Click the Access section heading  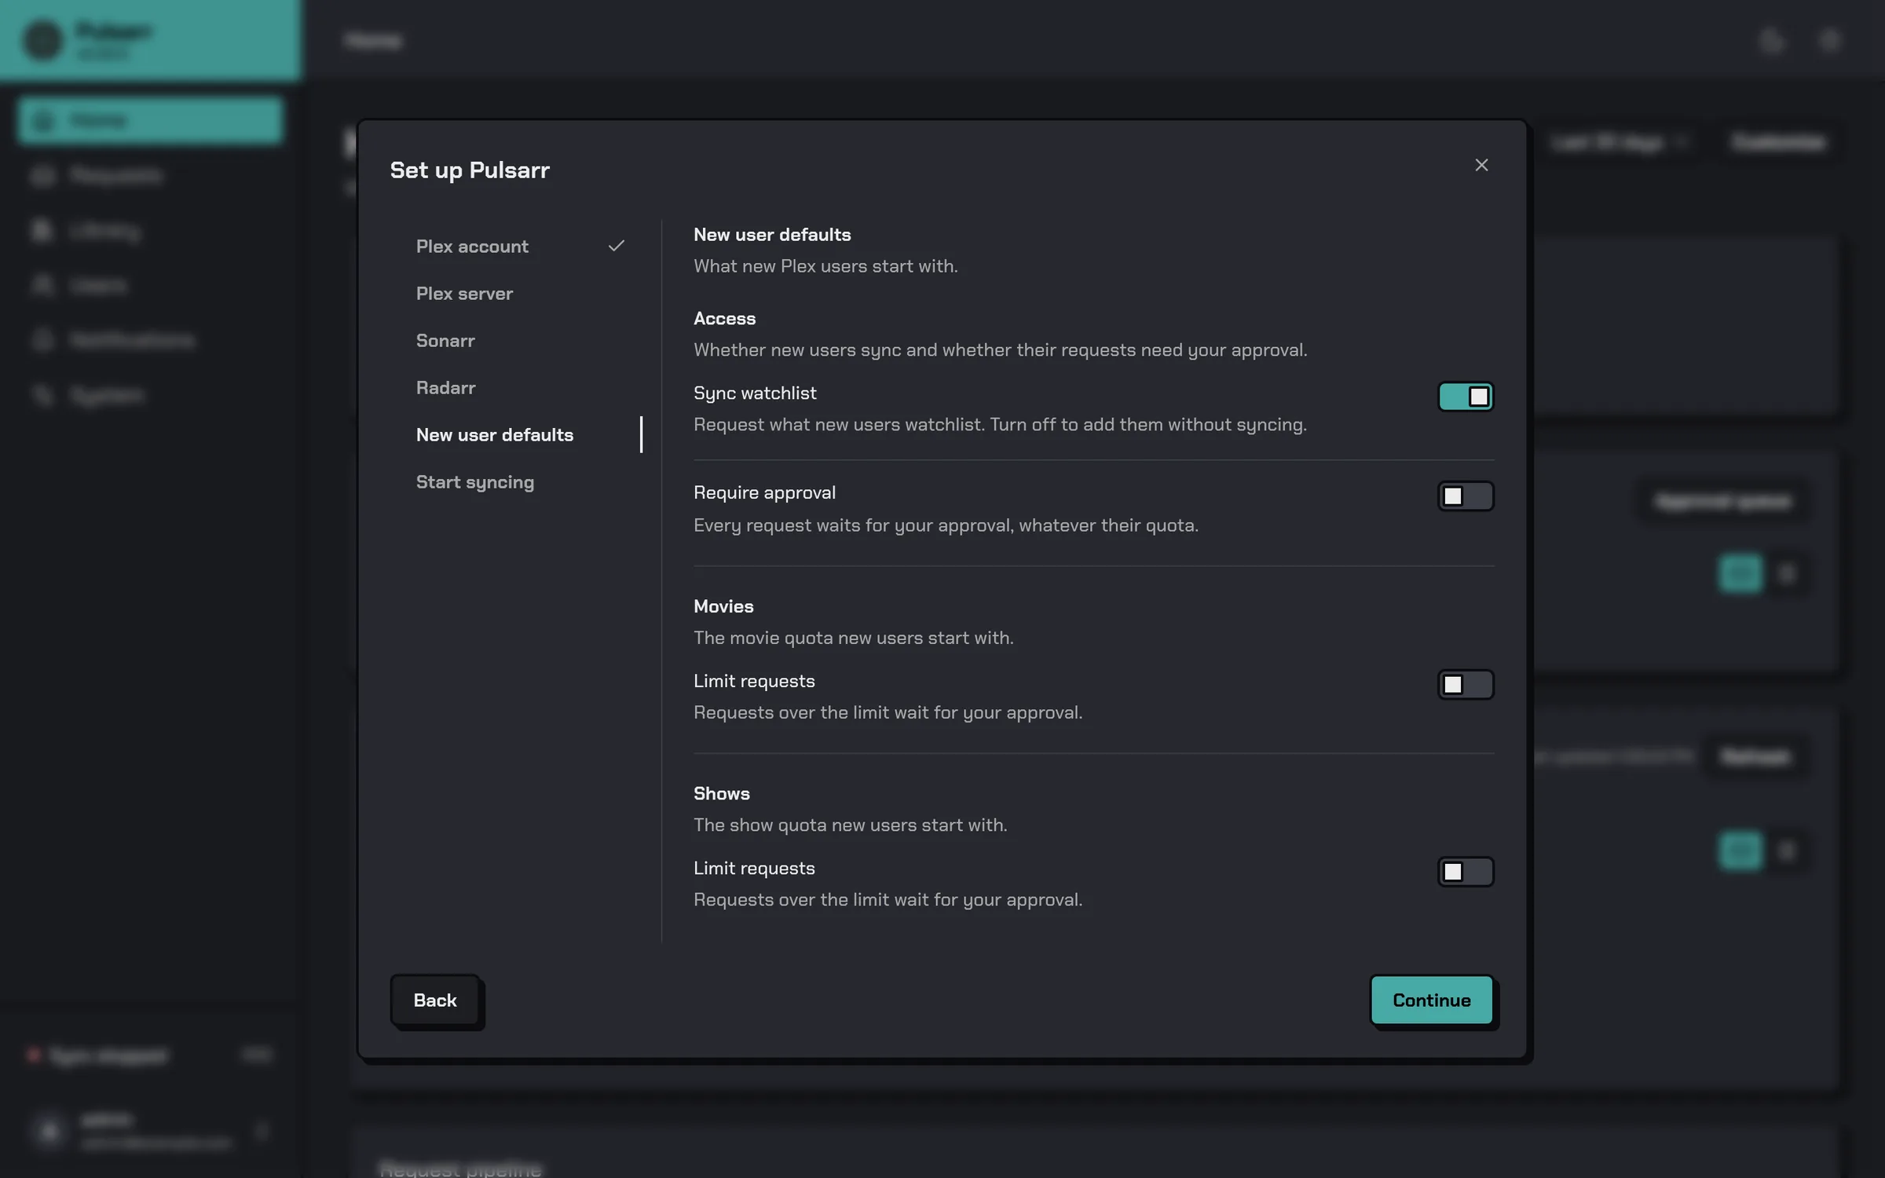[x=724, y=318]
